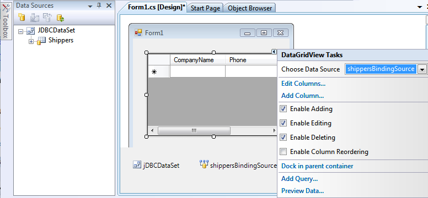Uncheck Enable Editing
Viewport: 428px width, 198px height.
tap(283, 123)
